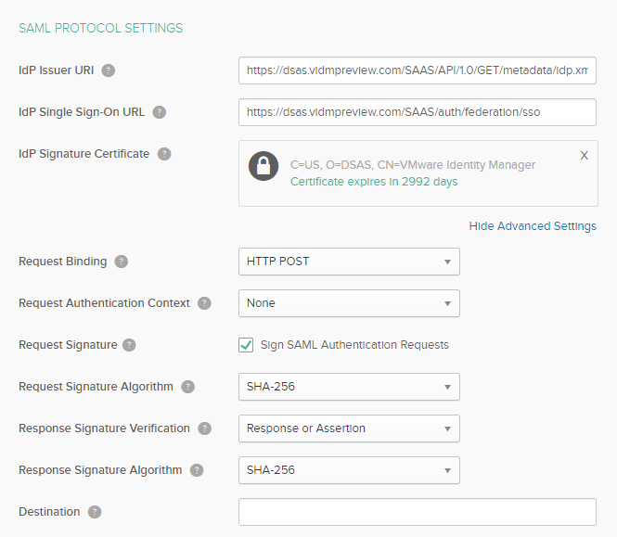Open Request Signature Algorithm dropdown
The width and height of the screenshot is (617, 537).
tap(349, 387)
